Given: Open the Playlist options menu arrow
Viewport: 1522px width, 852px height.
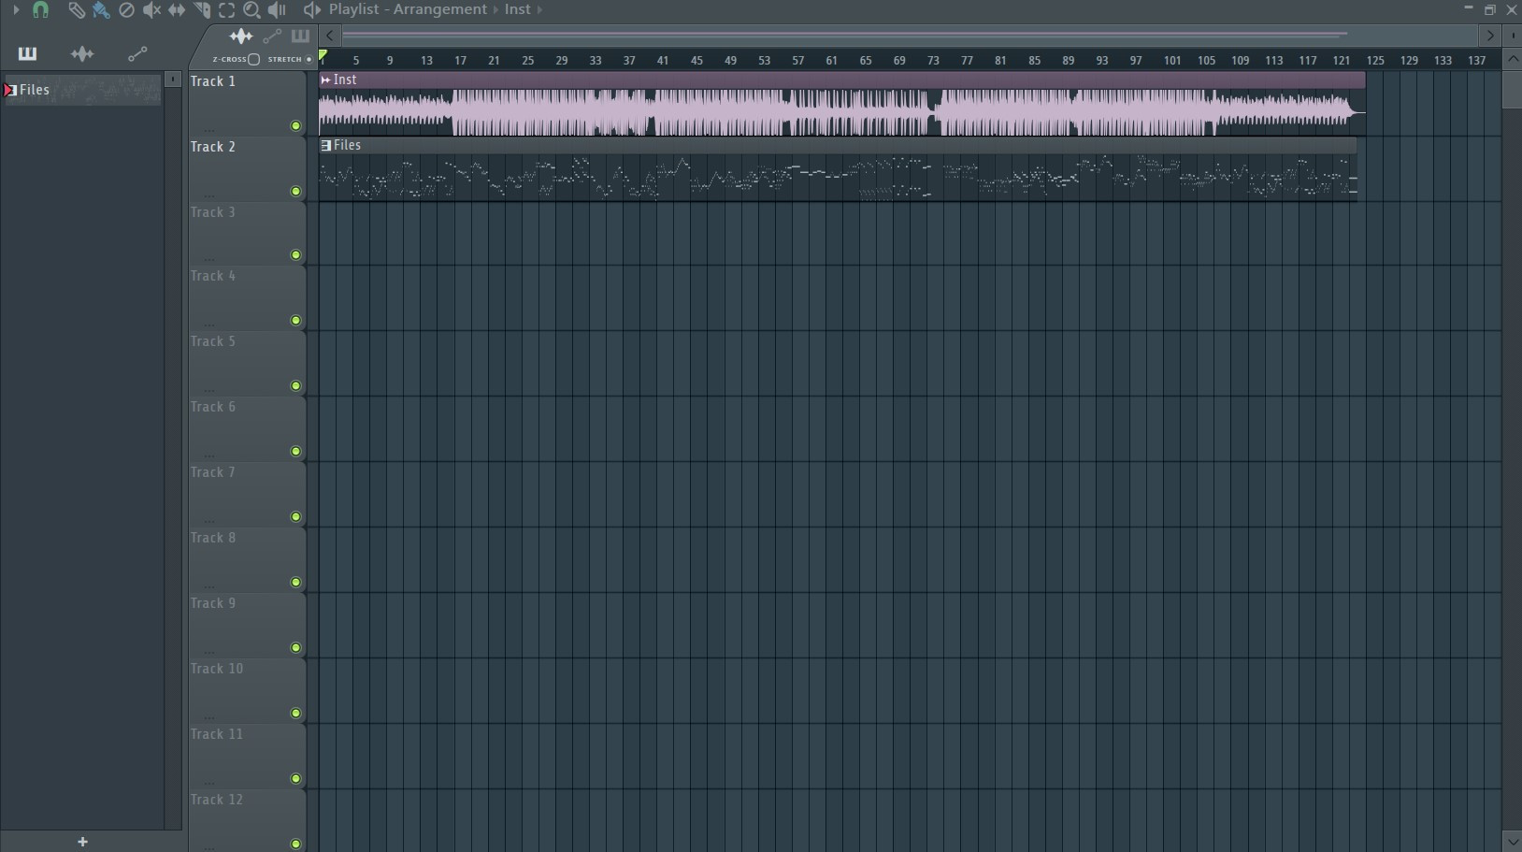Looking at the screenshot, I should pos(15,9).
